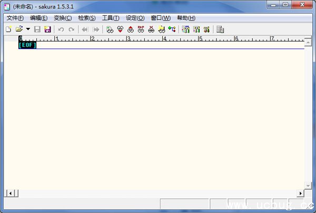The width and height of the screenshot is (316, 213).
Task: Open the 编辑(E) menu
Action: pos(39,18)
